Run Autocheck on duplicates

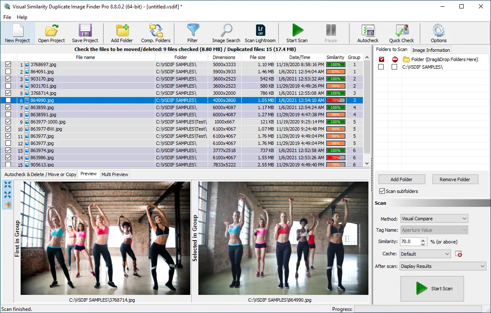coord(367,33)
